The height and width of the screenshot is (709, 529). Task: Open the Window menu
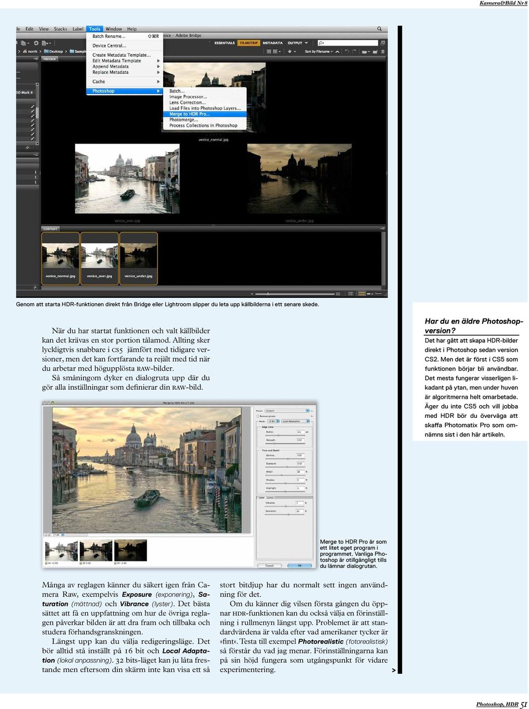114,29
